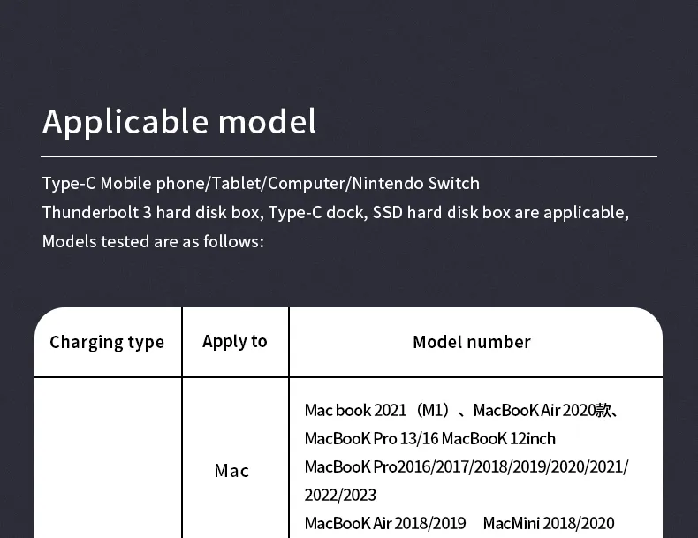Select the "MacBooK 12inch" text
Viewport: 698px width, 538px height.
click(x=498, y=438)
